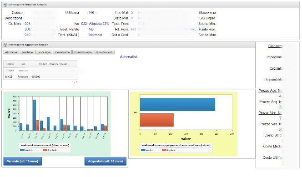Click the 008 Gr. Merc. code link

point(28,24)
